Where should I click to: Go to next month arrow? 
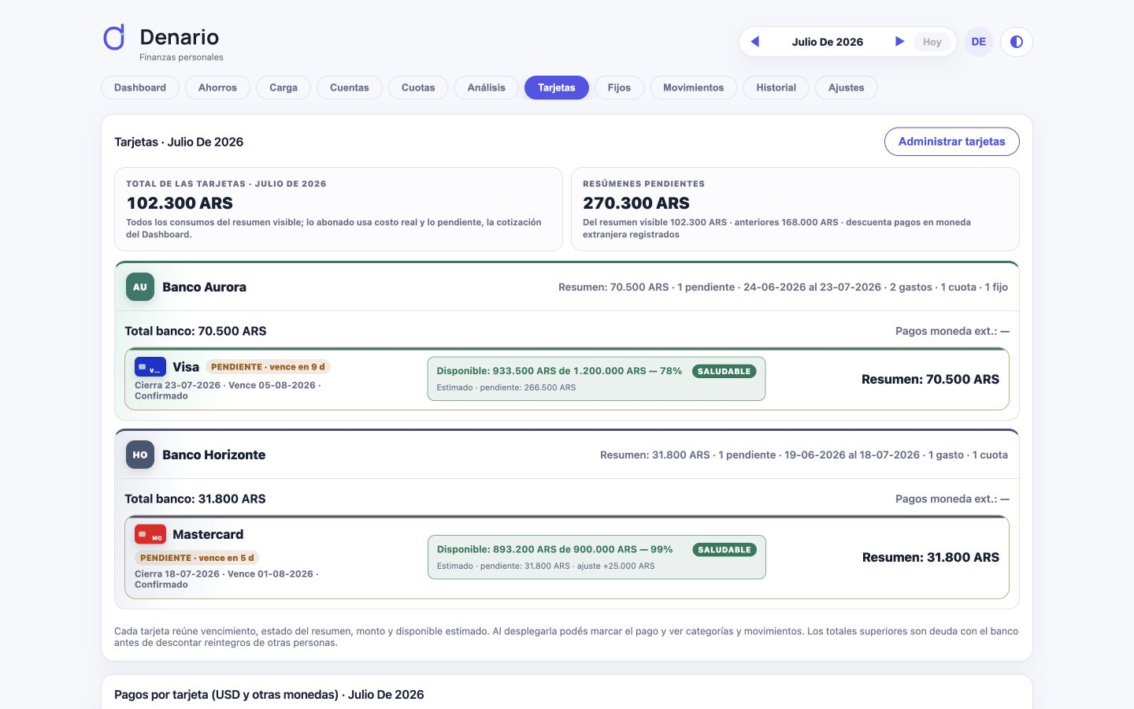click(899, 42)
